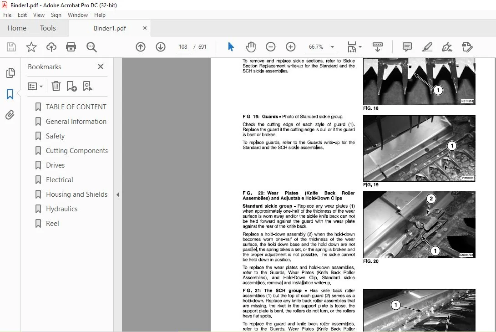Switch to the Home tab

pyautogui.click(x=17, y=28)
